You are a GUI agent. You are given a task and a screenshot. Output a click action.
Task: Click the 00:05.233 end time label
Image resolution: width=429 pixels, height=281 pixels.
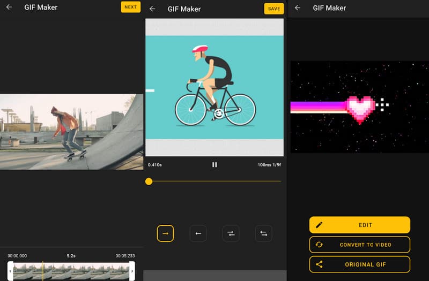click(x=125, y=256)
